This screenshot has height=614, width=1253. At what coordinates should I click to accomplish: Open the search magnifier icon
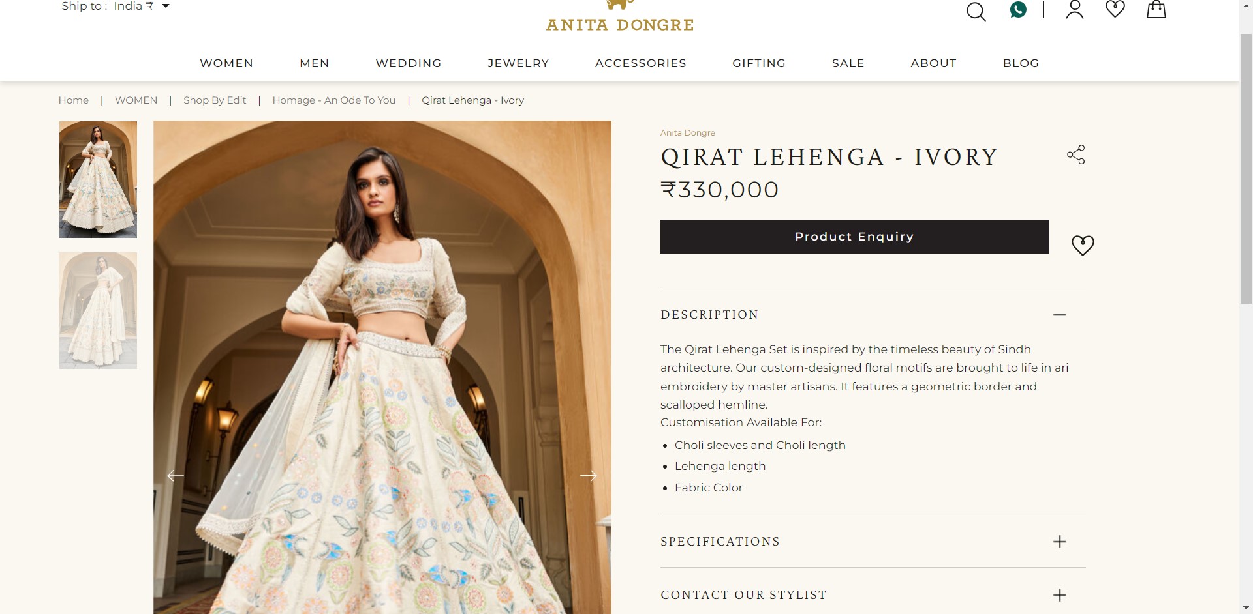tap(976, 12)
